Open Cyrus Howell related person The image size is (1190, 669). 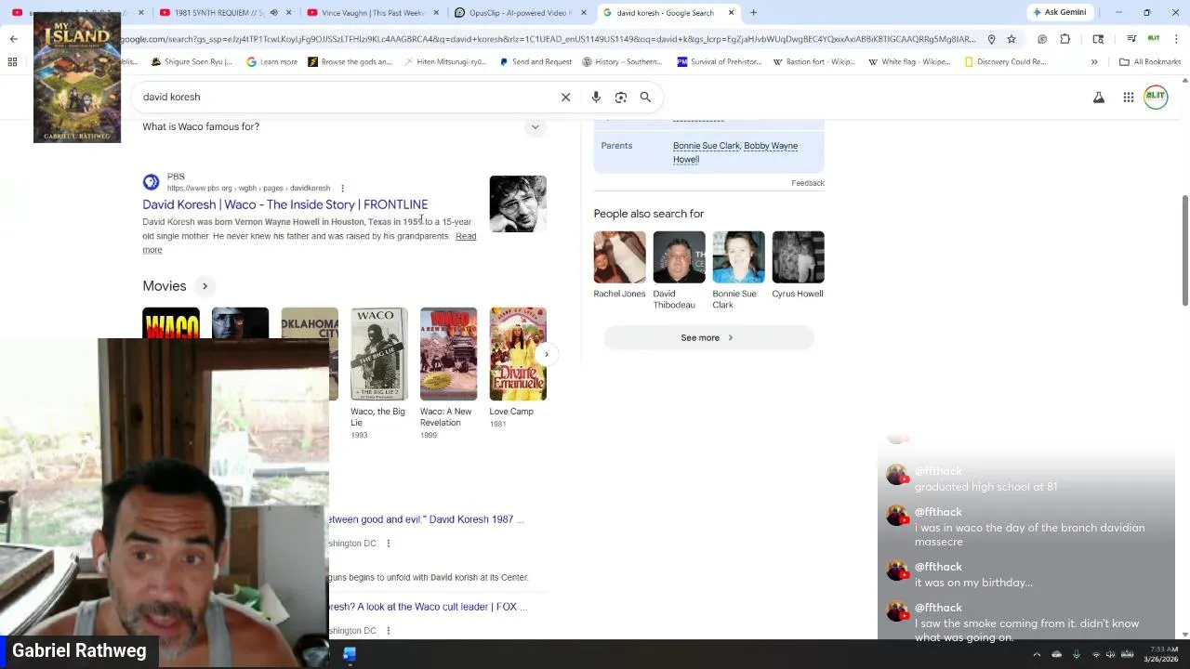798,265
